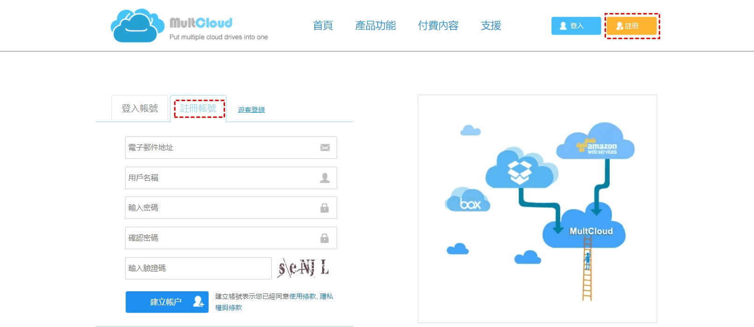754x327 pixels.
Task: Click the lock icon in 確認密碼 field
Action: click(324, 238)
